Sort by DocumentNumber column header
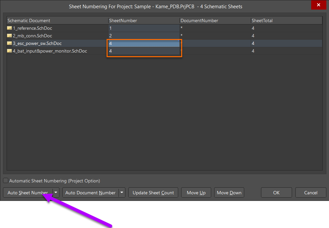Viewport: 329px width, 228px height. pos(215,20)
